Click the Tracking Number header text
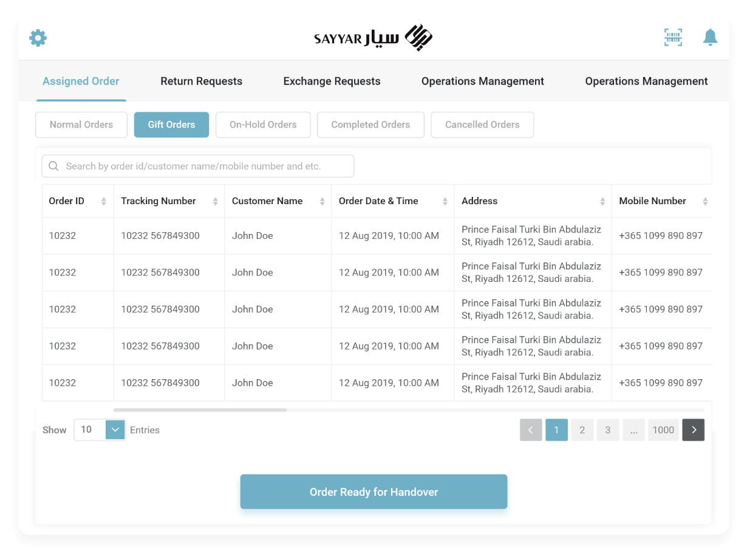This screenshot has width=747, height=559. [x=159, y=201]
